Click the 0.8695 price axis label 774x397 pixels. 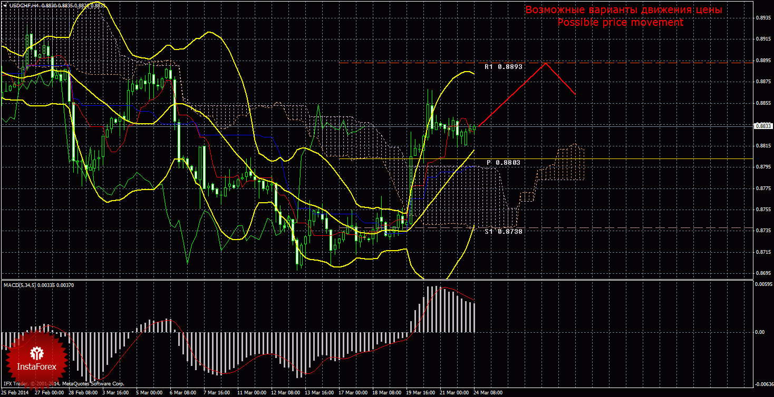[763, 273]
